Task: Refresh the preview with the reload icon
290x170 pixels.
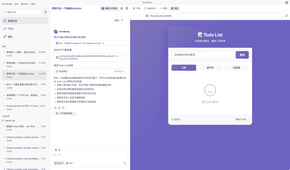Action: point(286,16)
